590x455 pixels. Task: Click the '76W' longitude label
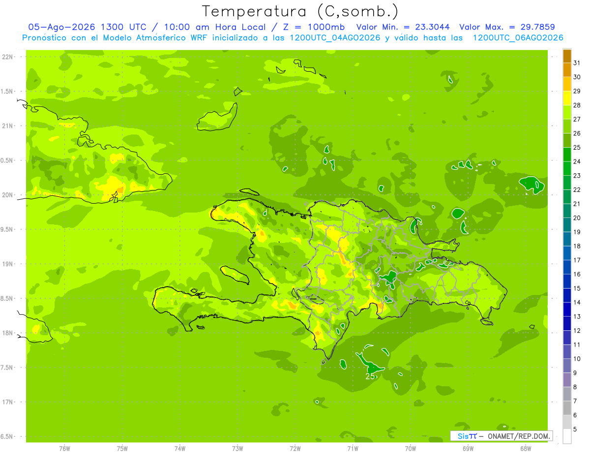click(64, 449)
